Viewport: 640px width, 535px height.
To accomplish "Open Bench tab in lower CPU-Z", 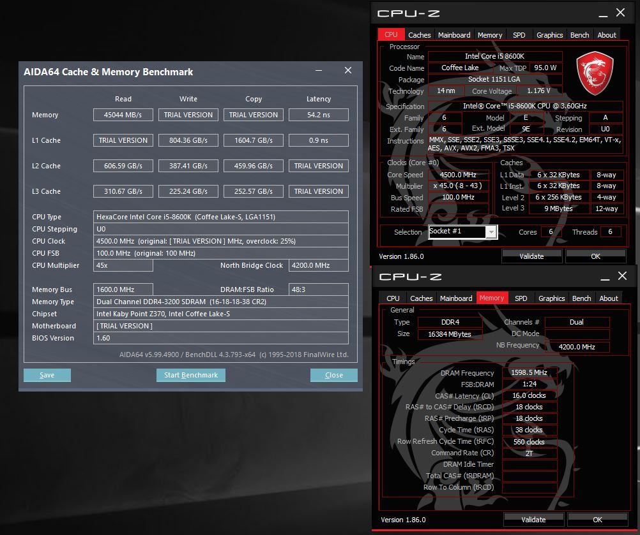I will pos(582,298).
